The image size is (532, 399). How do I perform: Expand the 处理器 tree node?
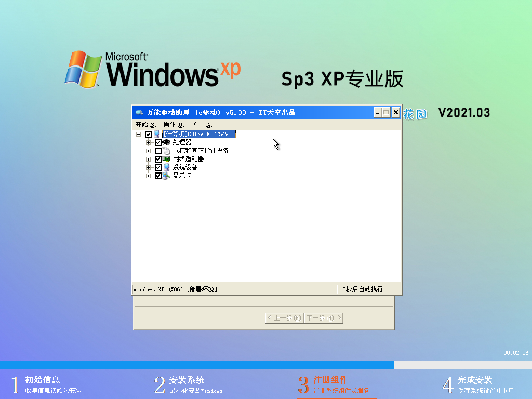tap(148, 143)
